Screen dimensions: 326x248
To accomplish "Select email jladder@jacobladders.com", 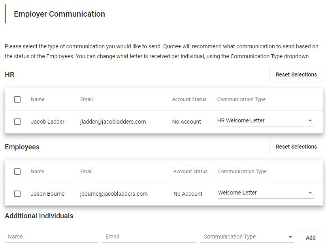I will tap(113, 122).
